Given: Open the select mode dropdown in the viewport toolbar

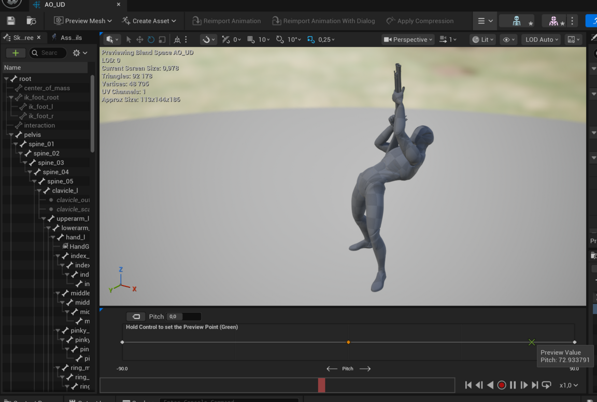Looking at the screenshot, I should click(112, 39).
